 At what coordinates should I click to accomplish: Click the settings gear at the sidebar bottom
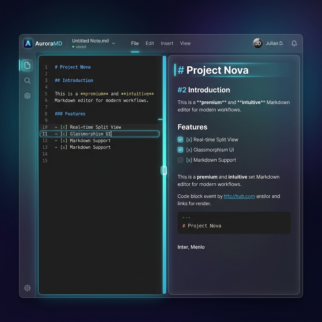(27, 288)
